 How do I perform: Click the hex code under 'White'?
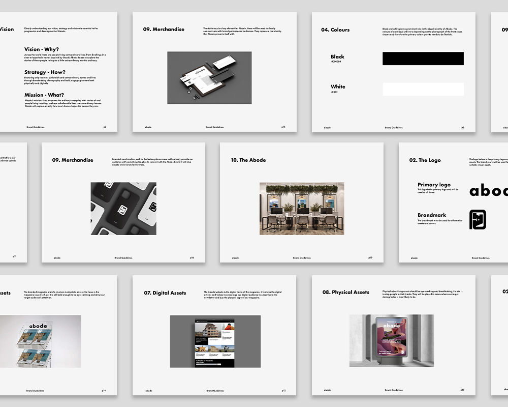[334, 92]
